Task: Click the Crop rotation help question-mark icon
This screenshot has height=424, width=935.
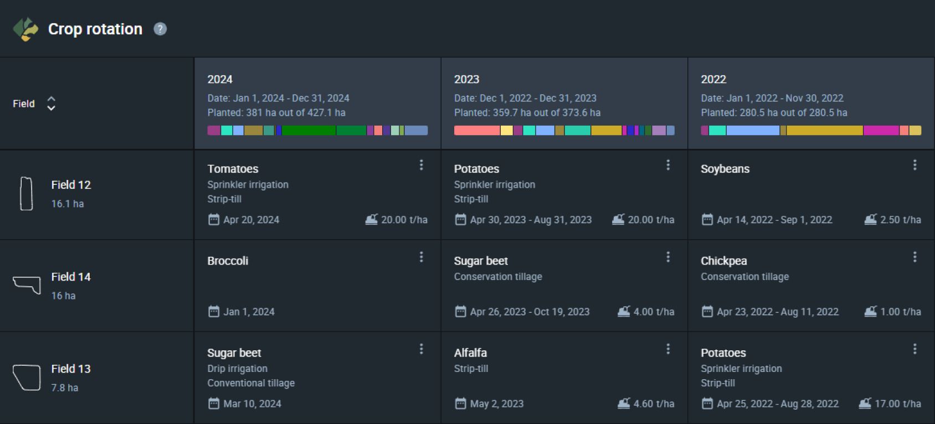Action: click(x=160, y=29)
